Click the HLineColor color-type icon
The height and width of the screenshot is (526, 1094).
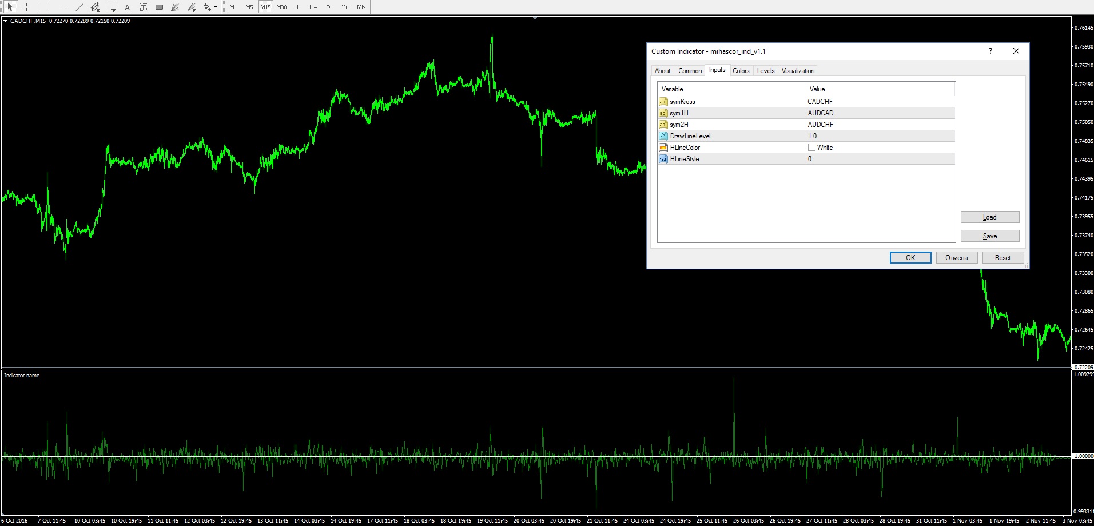click(663, 148)
